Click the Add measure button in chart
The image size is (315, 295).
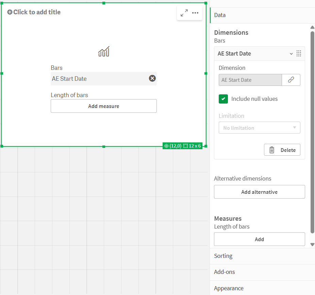(x=104, y=106)
